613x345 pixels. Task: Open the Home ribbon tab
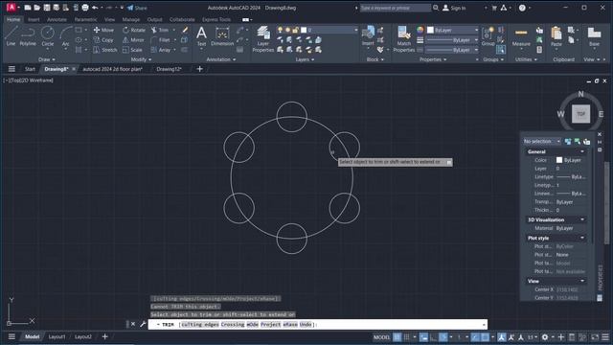tap(13, 19)
